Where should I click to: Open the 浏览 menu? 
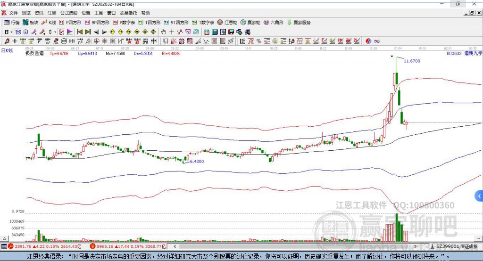pyautogui.click(x=26, y=13)
